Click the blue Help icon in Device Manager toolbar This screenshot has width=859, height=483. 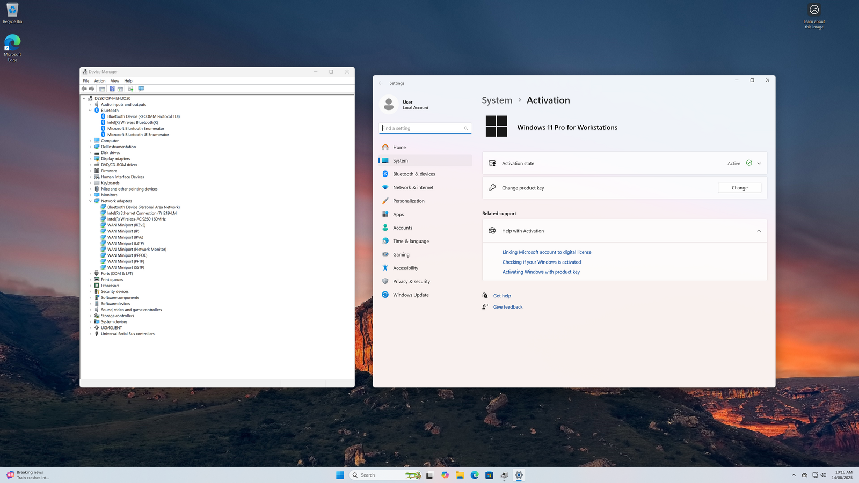pos(112,89)
